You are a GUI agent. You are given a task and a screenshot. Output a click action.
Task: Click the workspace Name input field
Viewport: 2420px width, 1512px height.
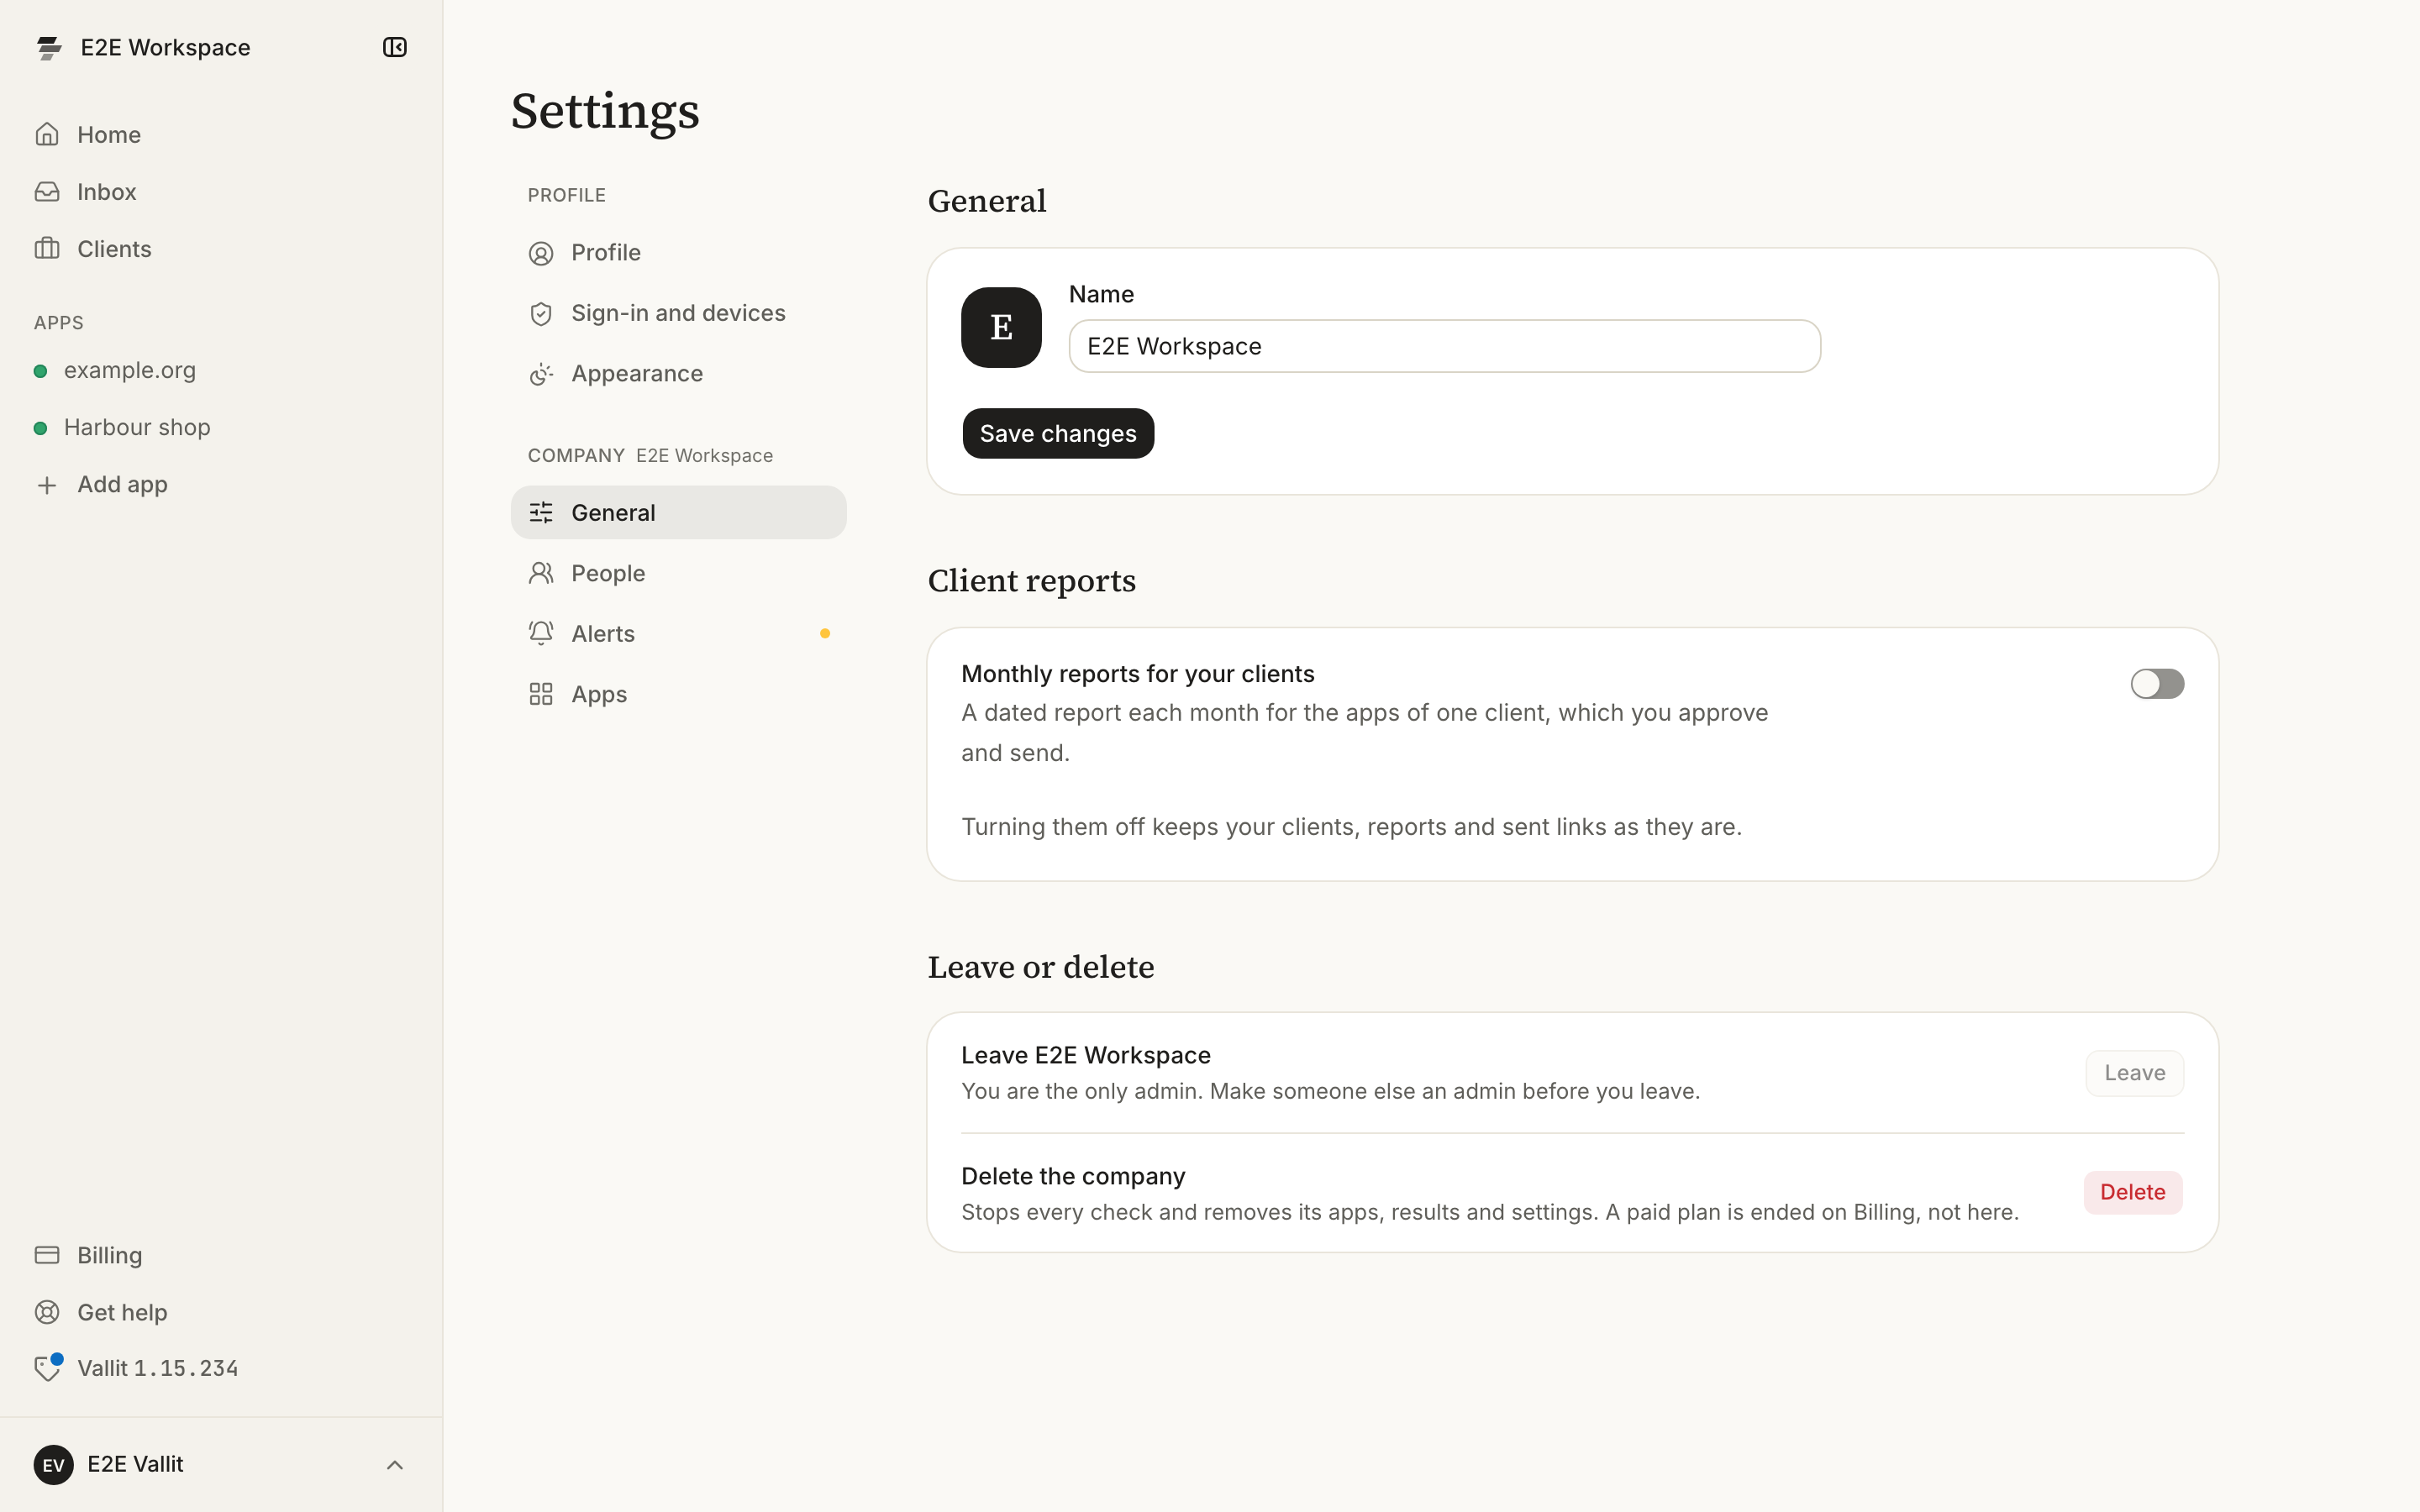pyautogui.click(x=1444, y=346)
